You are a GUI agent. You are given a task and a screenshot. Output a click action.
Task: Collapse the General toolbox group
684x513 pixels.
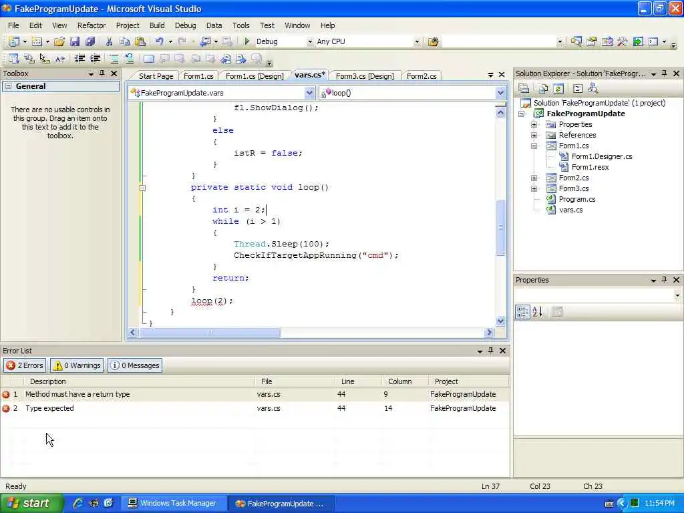[8, 86]
